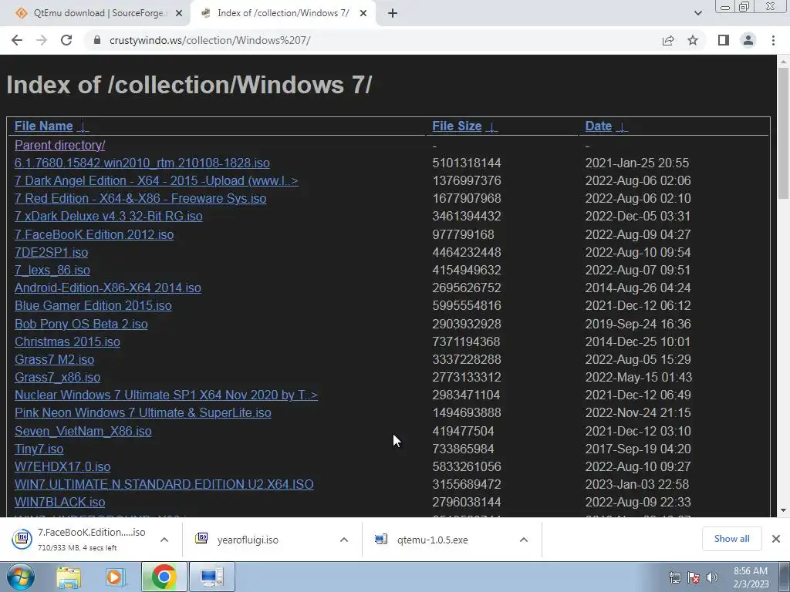This screenshot has width=790, height=592.
Task: Download 7 Dark Angel Edition X64 2015
Action: click(156, 180)
